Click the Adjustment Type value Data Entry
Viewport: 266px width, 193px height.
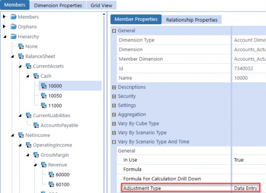246,188
